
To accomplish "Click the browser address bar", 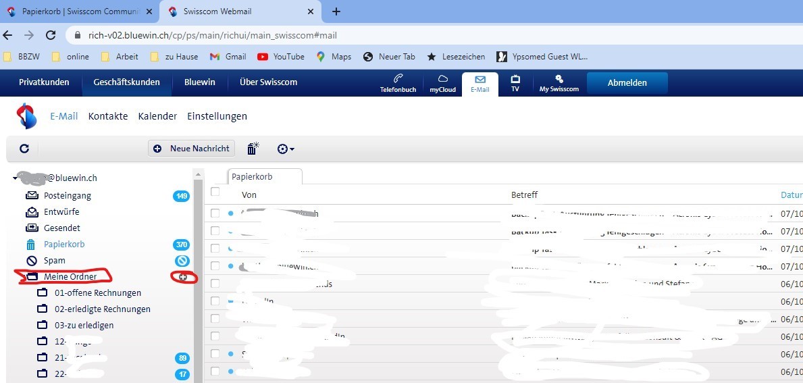I will (x=434, y=35).
